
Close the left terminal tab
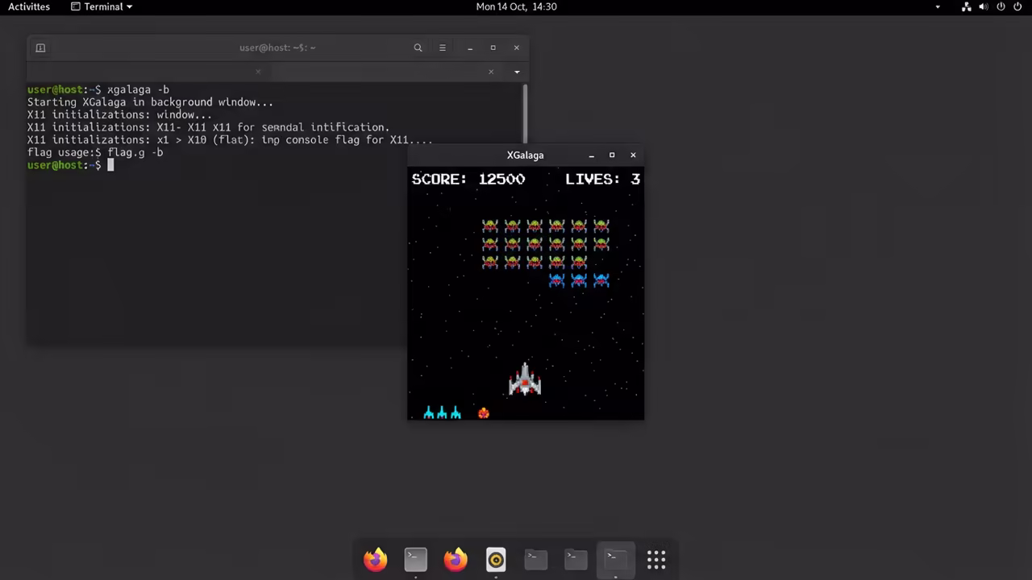258,72
